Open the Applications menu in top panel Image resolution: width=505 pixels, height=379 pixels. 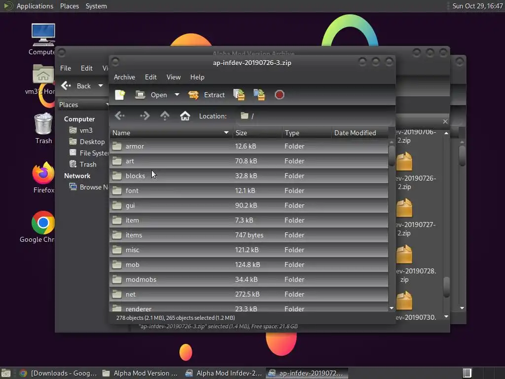35,6
